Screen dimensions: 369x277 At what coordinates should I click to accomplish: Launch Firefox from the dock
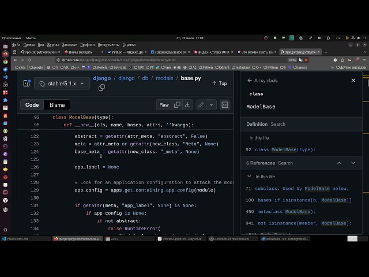(5, 54)
